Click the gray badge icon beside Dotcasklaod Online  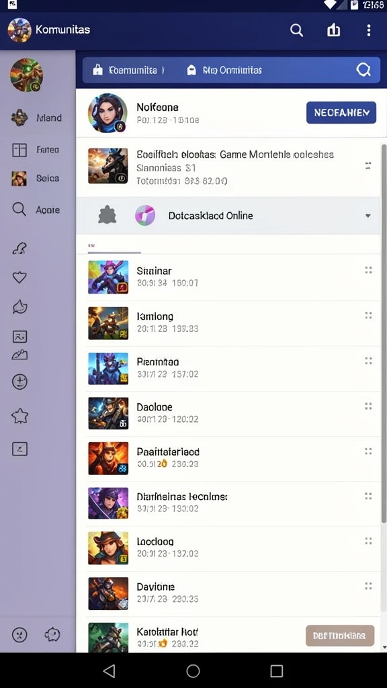107,216
